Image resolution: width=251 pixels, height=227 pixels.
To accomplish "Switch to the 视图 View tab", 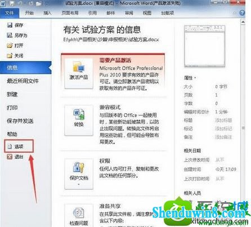I will point(147,13).
